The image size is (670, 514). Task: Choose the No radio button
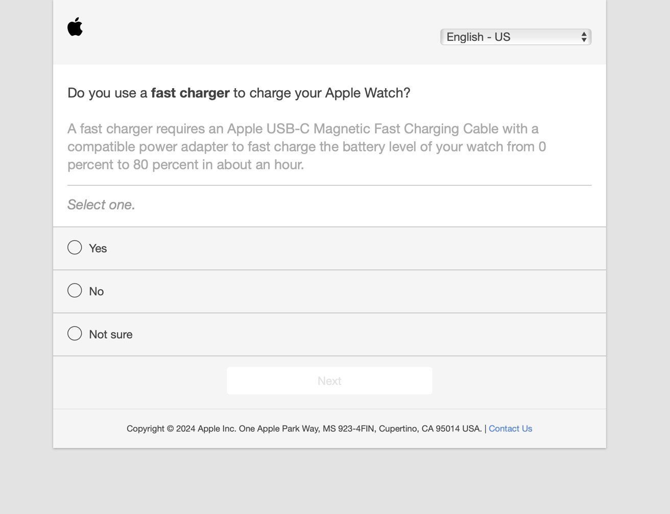coord(75,291)
